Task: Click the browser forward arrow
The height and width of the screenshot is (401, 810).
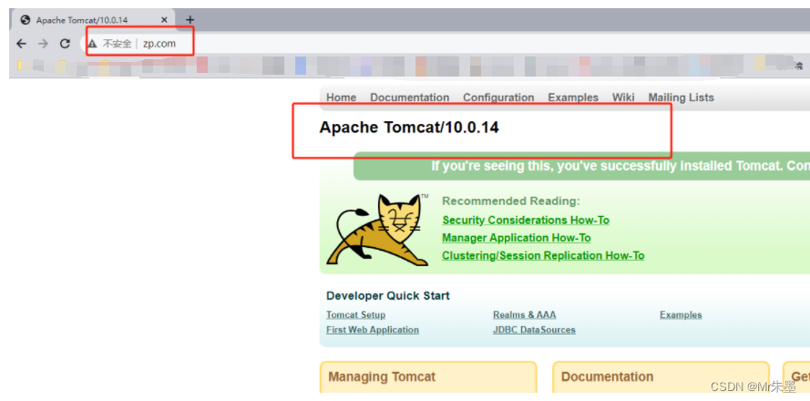Action: [43, 44]
